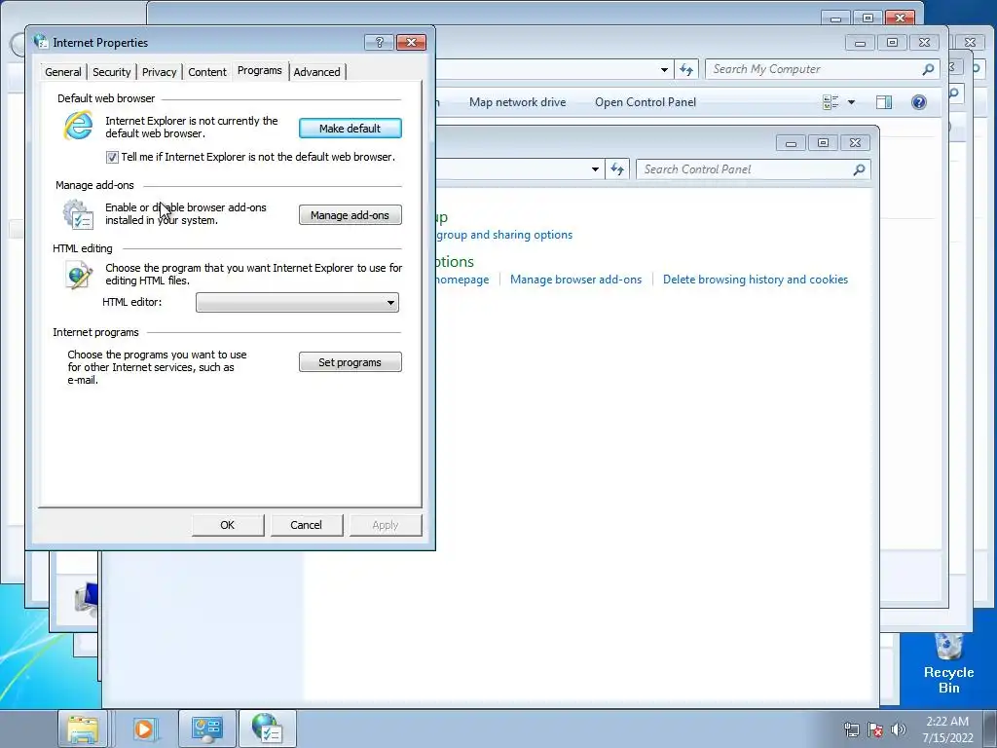The width and height of the screenshot is (997, 748).
Task: Confirm the dialog with OK
Action: point(228,525)
